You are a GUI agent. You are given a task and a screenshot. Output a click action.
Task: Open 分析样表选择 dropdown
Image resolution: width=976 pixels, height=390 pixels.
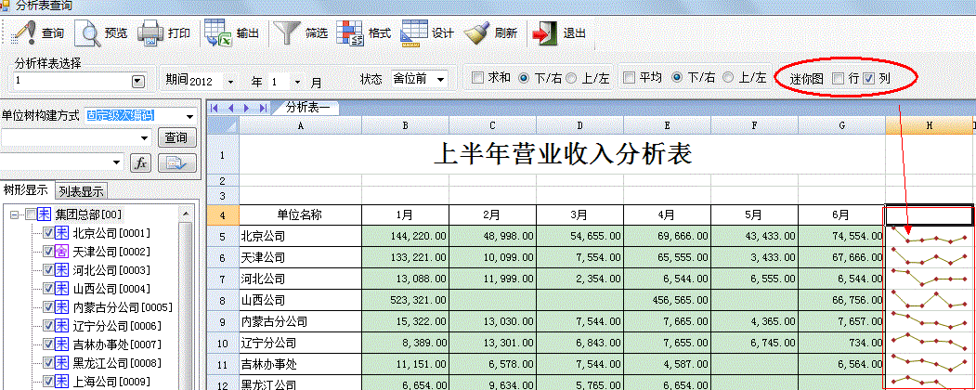(x=138, y=82)
